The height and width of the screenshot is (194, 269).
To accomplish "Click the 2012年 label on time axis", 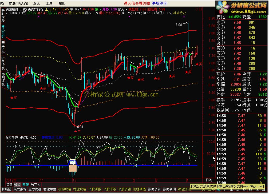I will click(x=11, y=180).
